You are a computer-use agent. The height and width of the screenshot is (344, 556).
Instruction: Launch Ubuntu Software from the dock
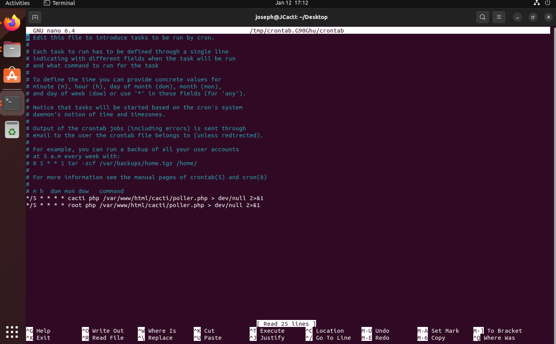pos(12,75)
